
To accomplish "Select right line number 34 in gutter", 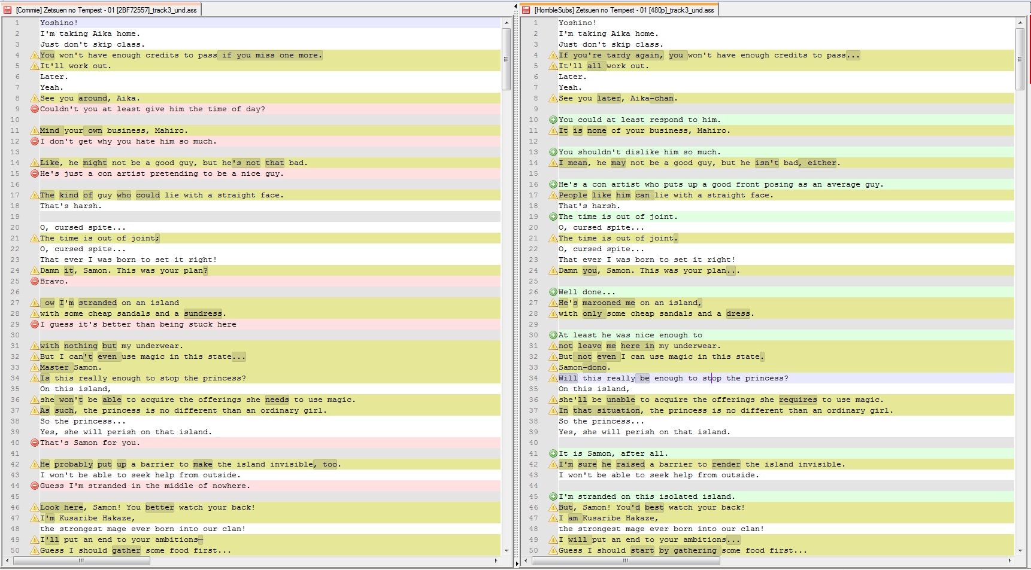I will tap(533, 378).
